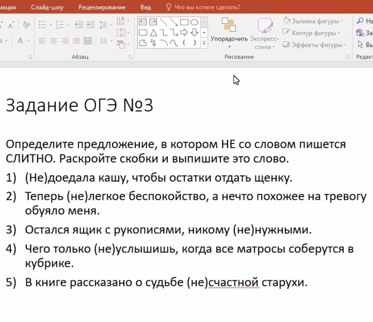Open the Упорядочить arrange dropdown
The width and height of the screenshot is (373, 322).
click(229, 33)
